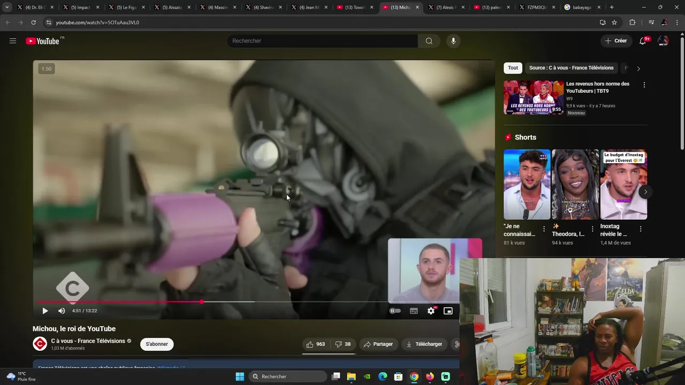
Task: Open the C à vous channel avatar
Action: point(40,344)
